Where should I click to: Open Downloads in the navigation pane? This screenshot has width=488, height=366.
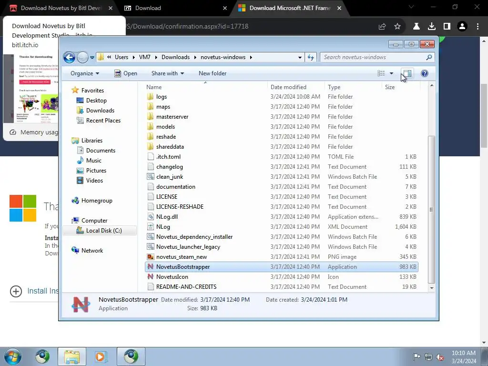[100, 111]
